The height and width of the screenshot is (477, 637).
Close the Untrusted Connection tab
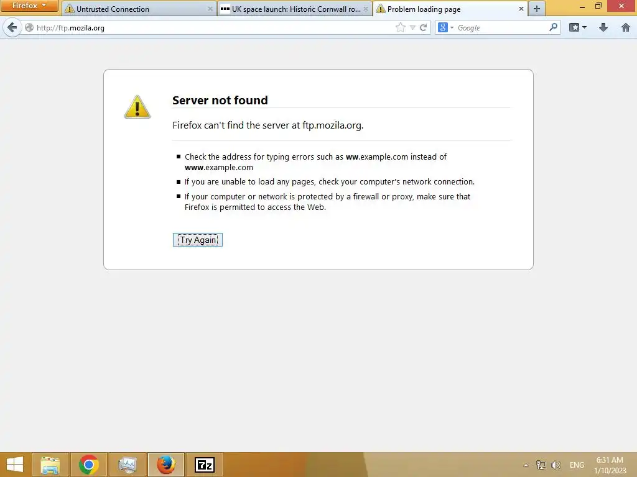(x=210, y=9)
